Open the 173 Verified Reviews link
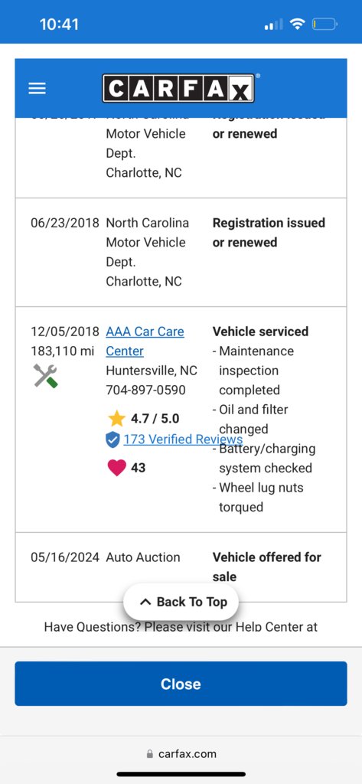The image size is (362, 784). click(183, 439)
